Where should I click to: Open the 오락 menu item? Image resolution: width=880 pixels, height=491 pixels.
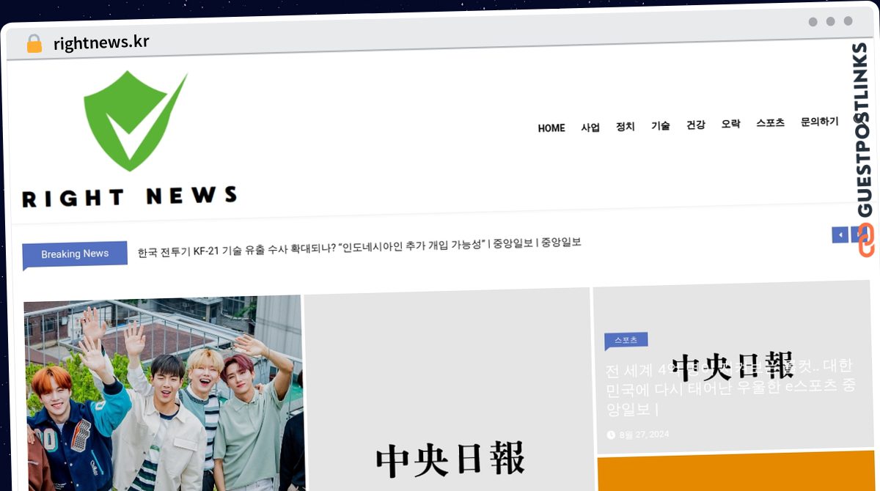pos(731,124)
